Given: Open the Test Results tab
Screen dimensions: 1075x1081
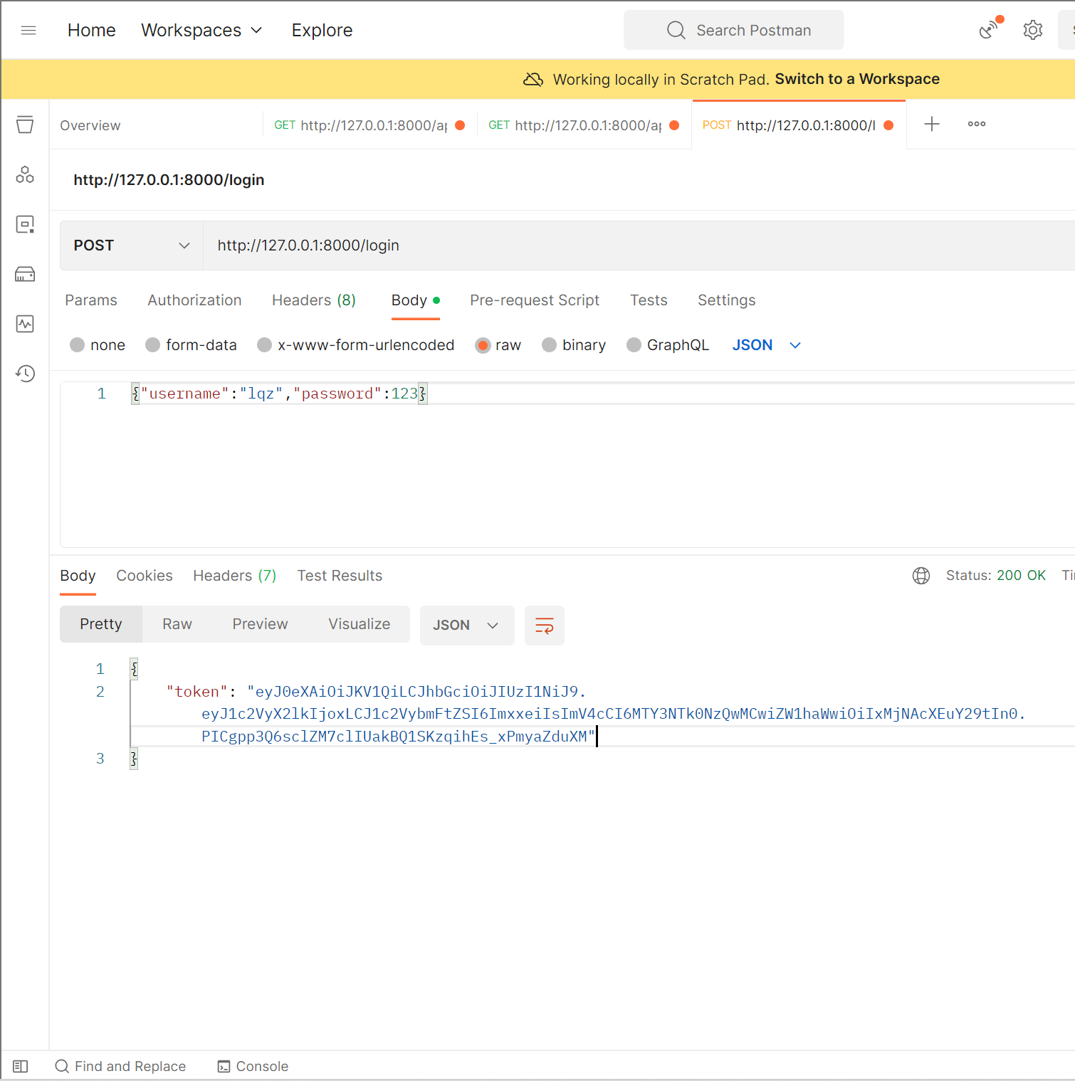Looking at the screenshot, I should (340, 576).
